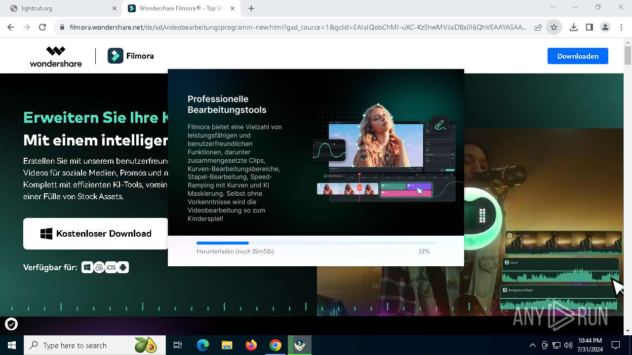Open Chrome profile icon
This screenshot has height=355, width=632.
(605, 28)
